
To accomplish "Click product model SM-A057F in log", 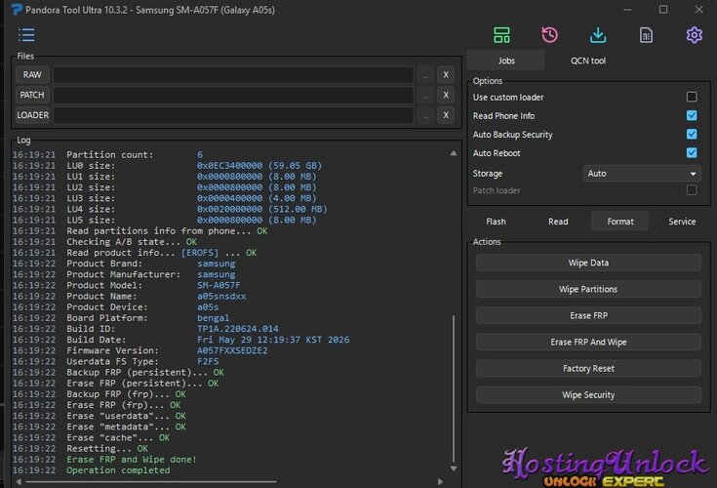I will 219,285.
